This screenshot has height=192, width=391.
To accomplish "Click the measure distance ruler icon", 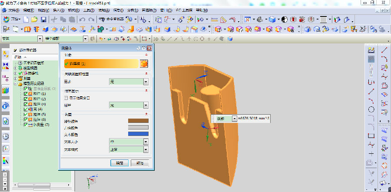I will [214, 20].
